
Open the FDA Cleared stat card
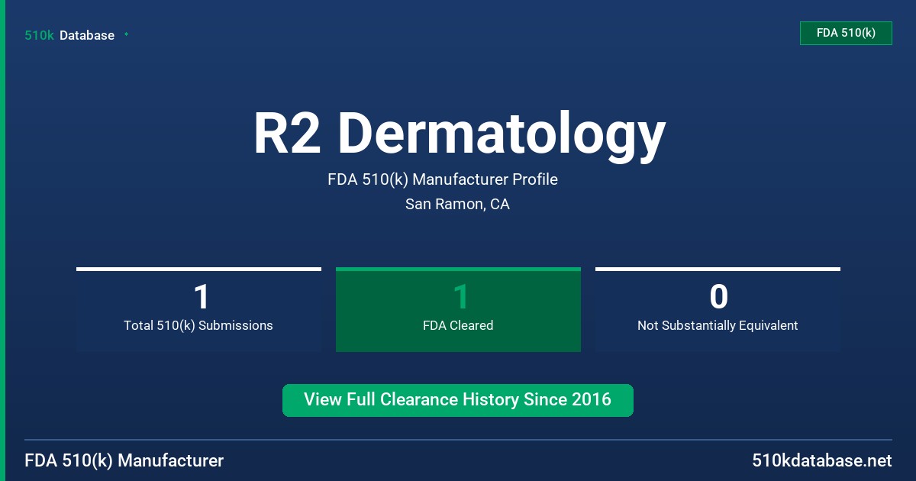pyautogui.click(x=458, y=309)
